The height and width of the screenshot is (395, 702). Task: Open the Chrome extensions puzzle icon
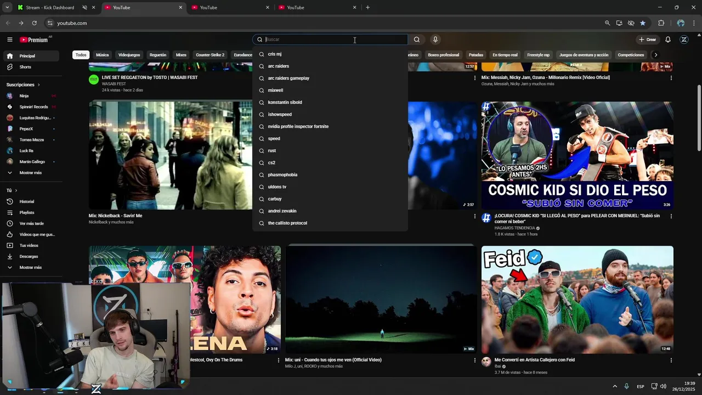pyautogui.click(x=661, y=23)
